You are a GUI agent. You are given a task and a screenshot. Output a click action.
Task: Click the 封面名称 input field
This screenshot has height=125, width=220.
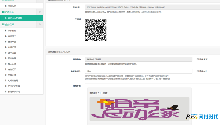click(x=138, y=59)
